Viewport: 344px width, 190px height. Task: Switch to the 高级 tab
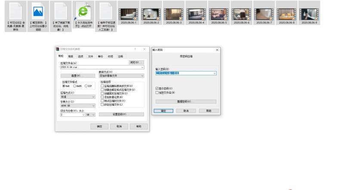(71, 56)
